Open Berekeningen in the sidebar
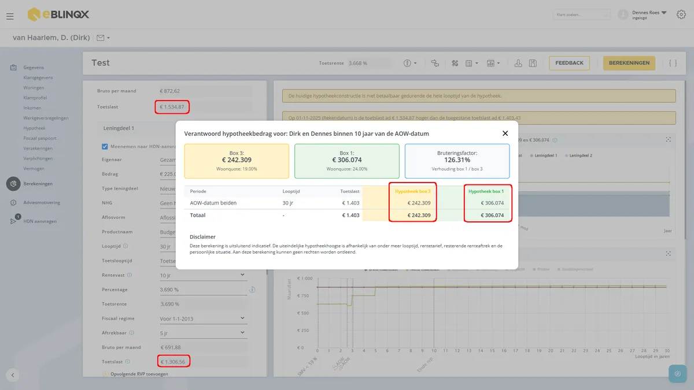This screenshot has width=694, height=390. (x=38, y=184)
